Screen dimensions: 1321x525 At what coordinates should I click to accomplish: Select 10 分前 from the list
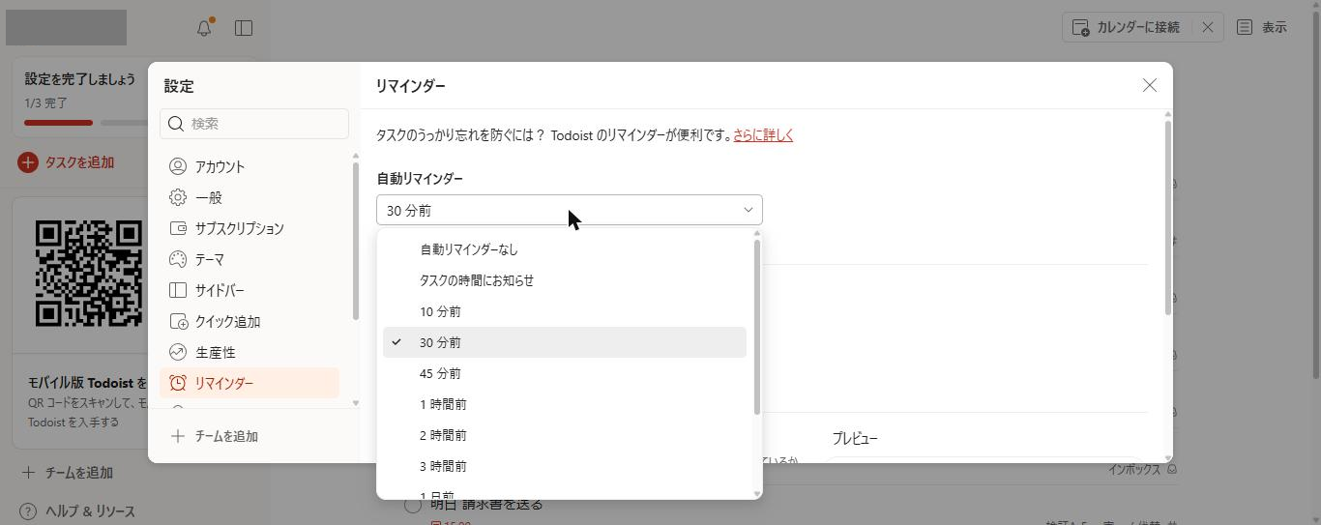[565, 311]
